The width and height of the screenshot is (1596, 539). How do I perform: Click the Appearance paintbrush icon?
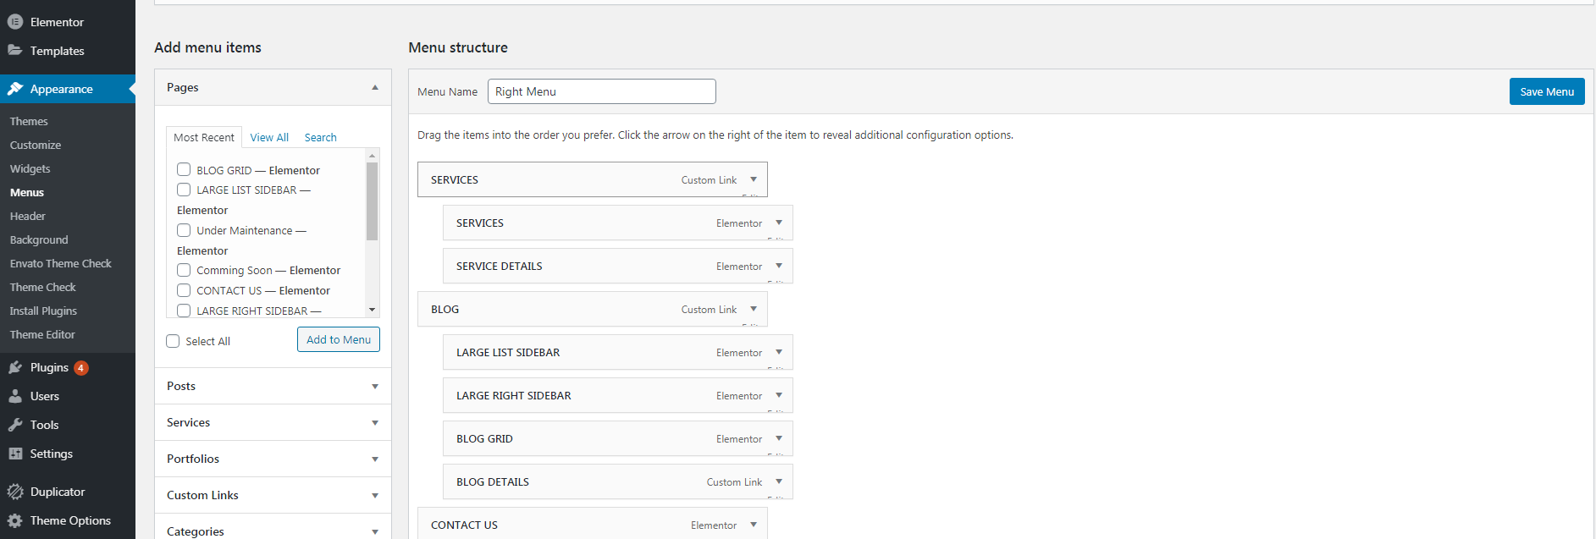click(15, 89)
